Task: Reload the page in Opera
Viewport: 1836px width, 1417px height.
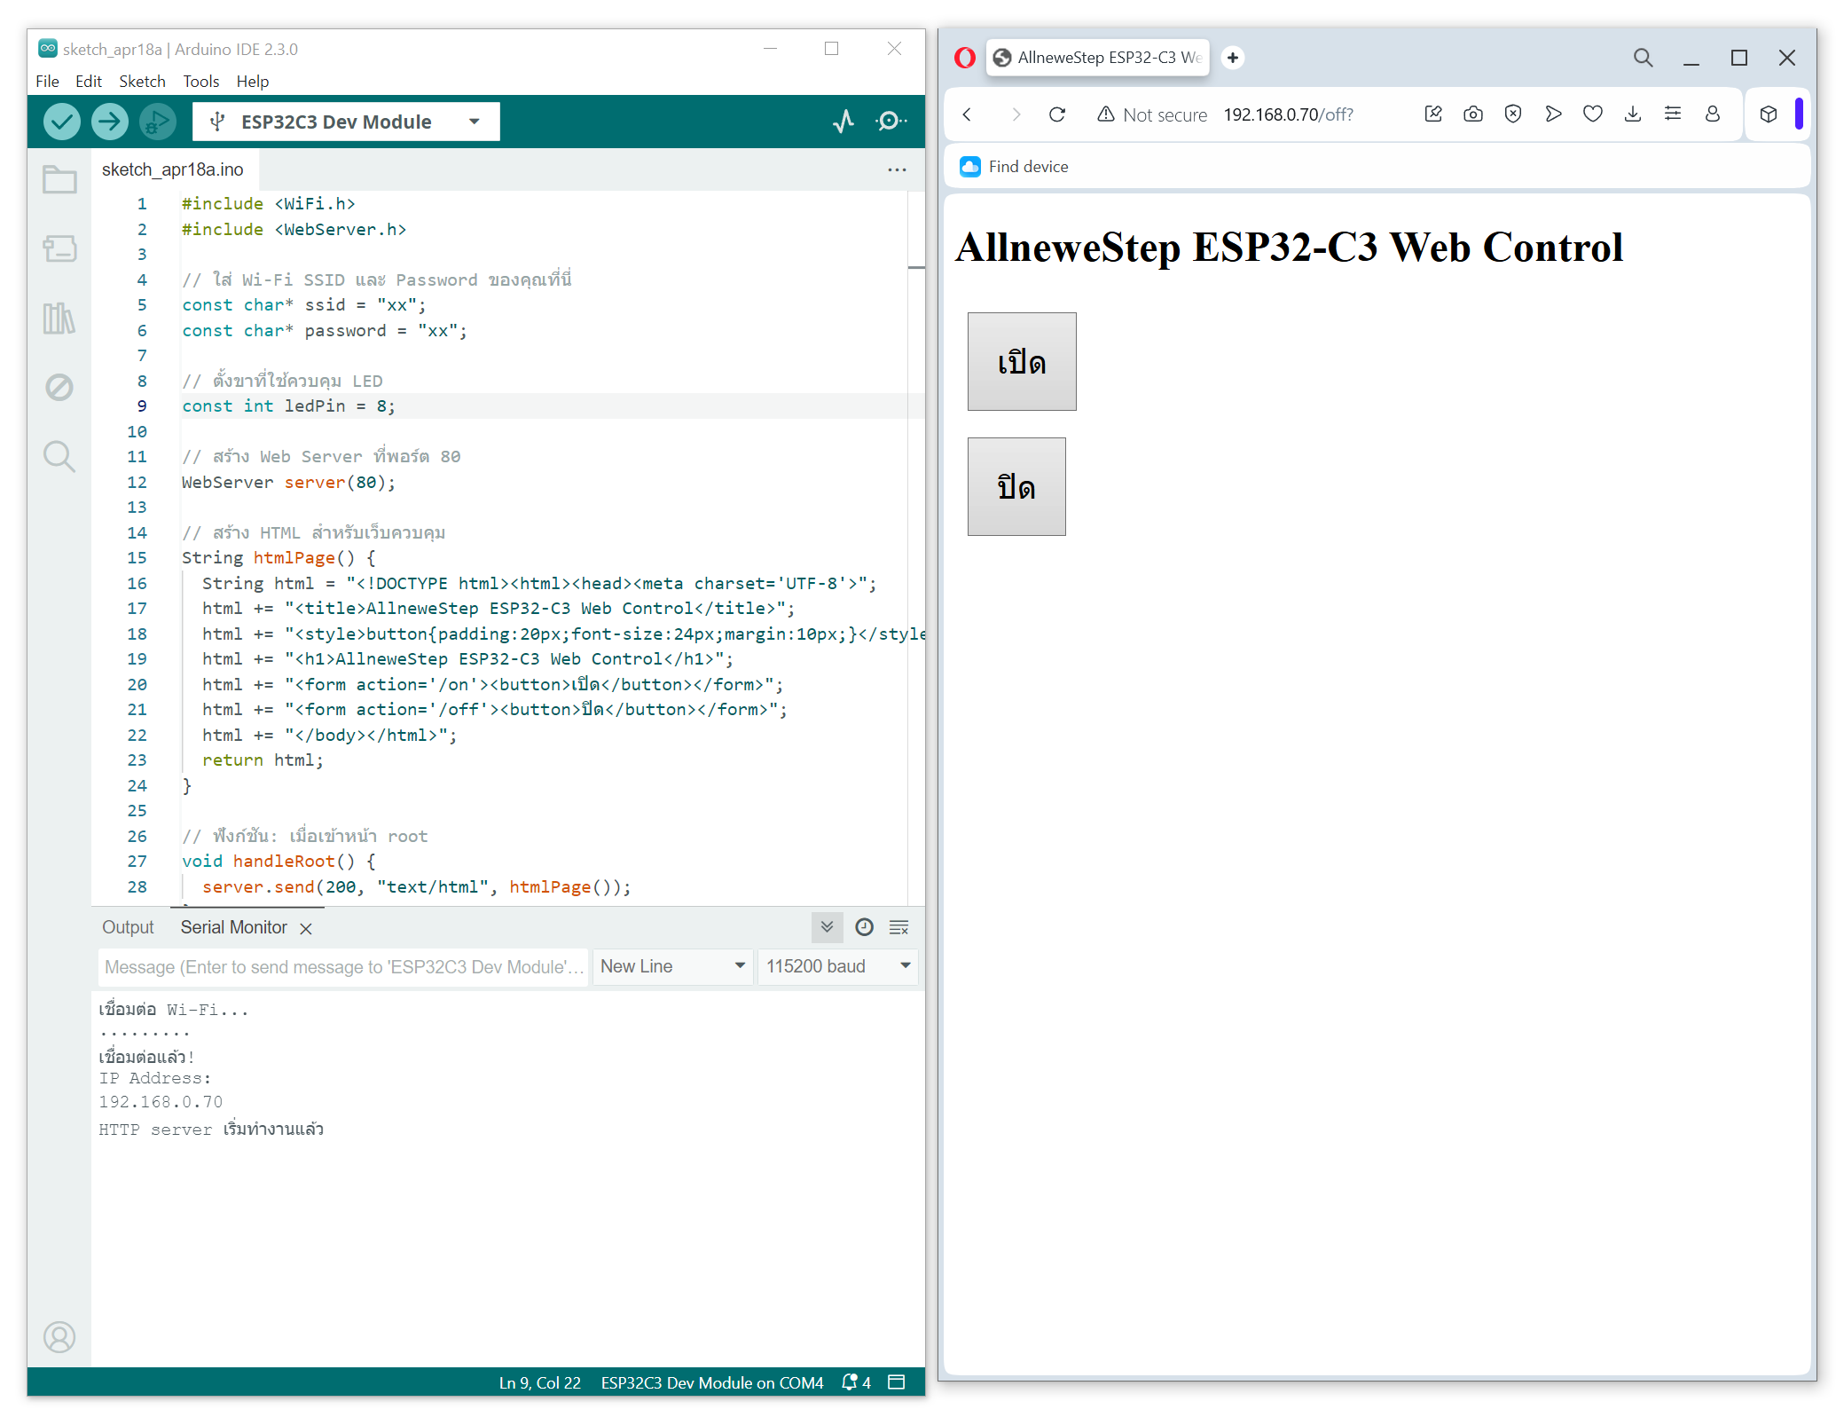Action: tap(1057, 114)
